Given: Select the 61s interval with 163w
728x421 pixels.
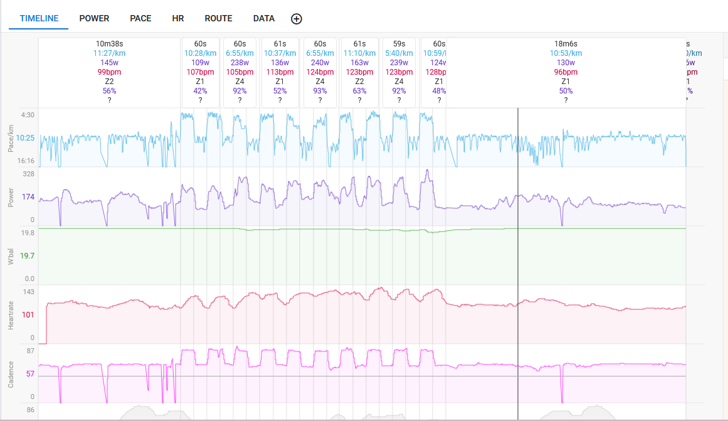Looking at the screenshot, I should 359,73.
